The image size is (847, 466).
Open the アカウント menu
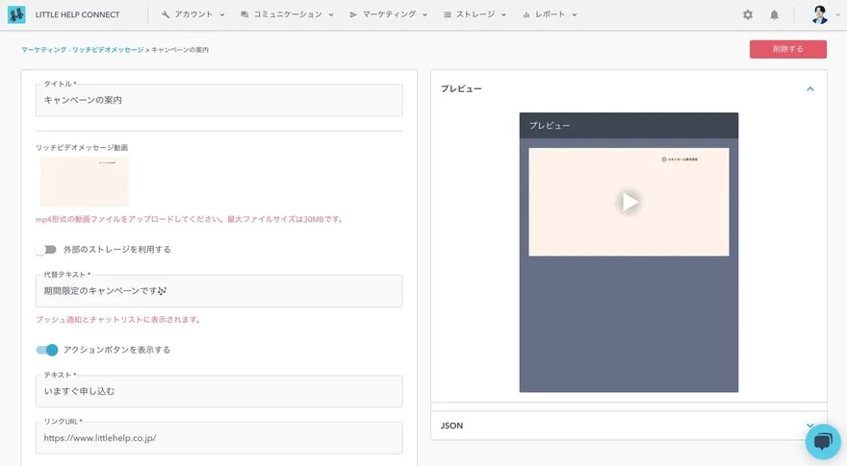pyautogui.click(x=192, y=14)
